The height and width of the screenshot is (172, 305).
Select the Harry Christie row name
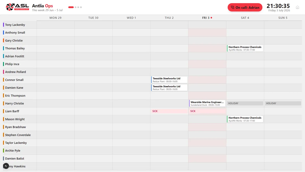click(x=14, y=103)
